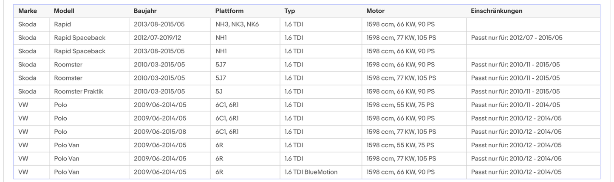Click the '2009/06-2015/08' Baujahr cell
614x182 pixels.
point(160,132)
